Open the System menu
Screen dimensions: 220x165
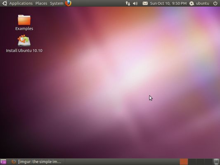[x=57, y=3]
